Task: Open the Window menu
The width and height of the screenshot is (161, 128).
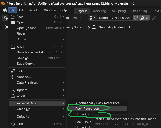Action: pyautogui.click(x=50, y=10)
